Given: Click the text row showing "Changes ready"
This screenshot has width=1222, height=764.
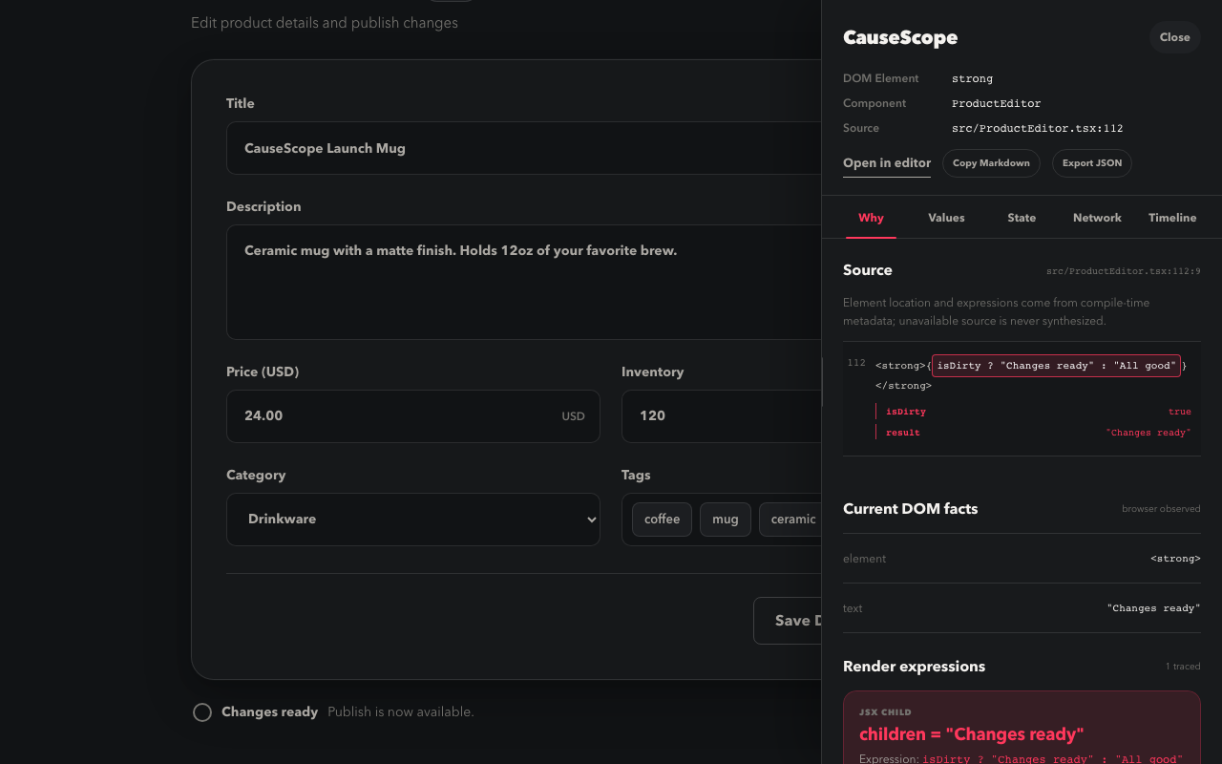Looking at the screenshot, I should tap(1022, 608).
